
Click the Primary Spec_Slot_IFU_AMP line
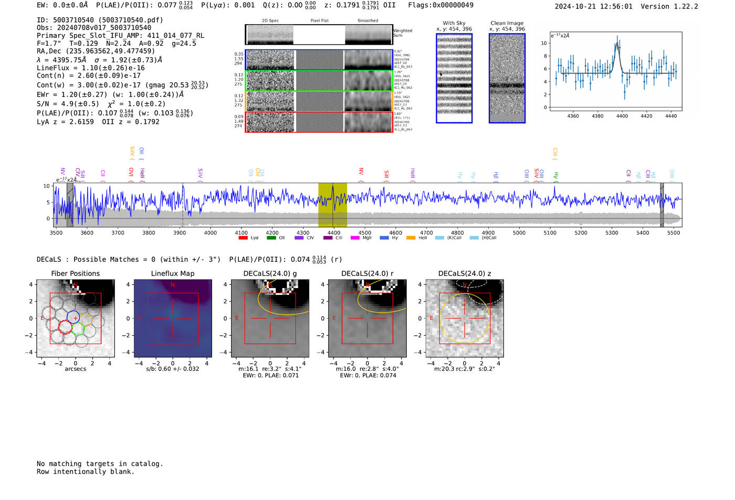pos(121,36)
